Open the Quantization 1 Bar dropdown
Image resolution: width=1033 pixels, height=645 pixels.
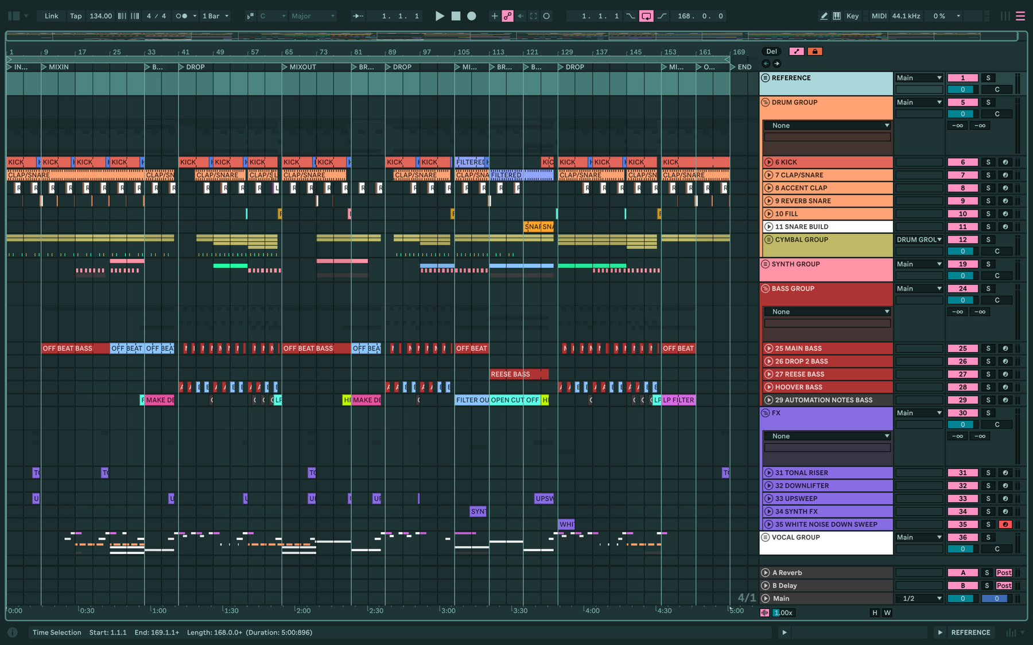(215, 16)
